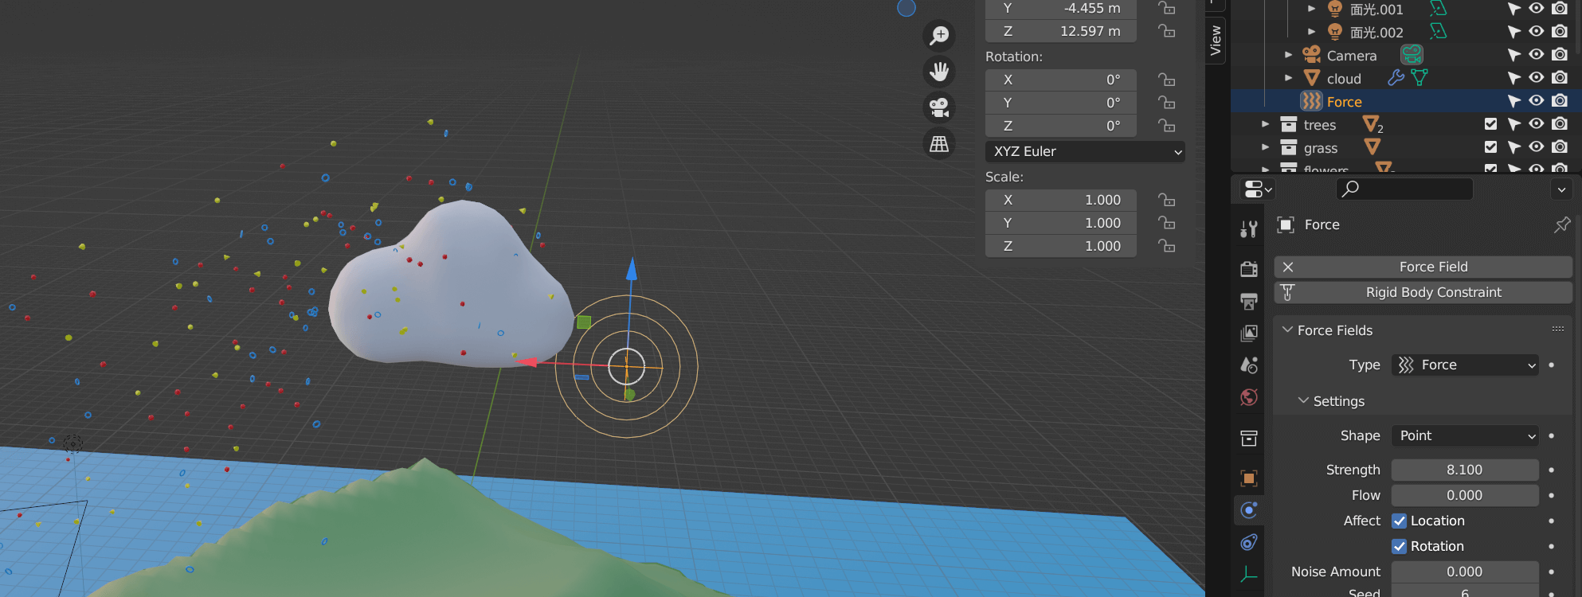Click the Force field wave icon in outliner
1582x597 pixels.
click(1311, 101)
